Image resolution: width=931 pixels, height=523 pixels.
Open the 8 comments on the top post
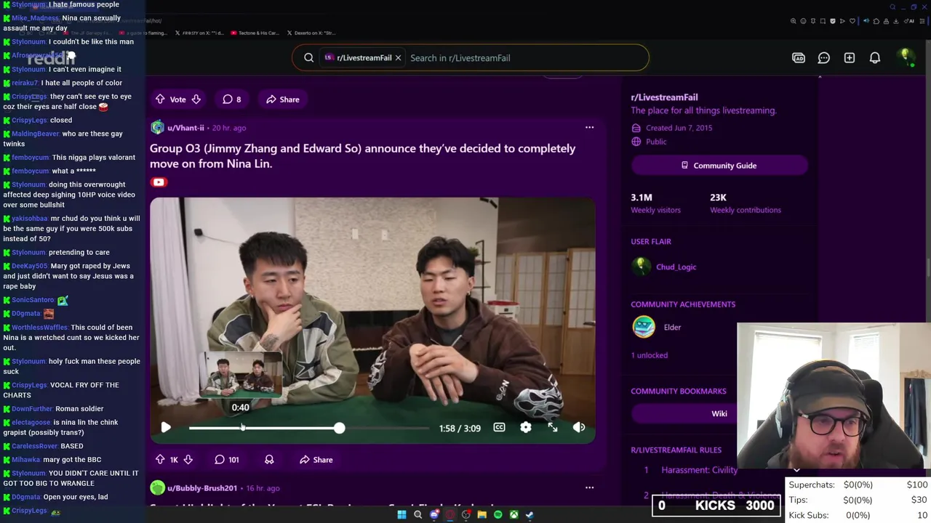coord(231,99)
